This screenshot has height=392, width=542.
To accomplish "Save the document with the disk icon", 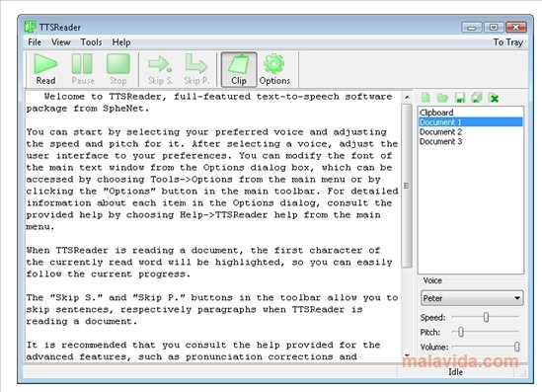I will point(460,98).
